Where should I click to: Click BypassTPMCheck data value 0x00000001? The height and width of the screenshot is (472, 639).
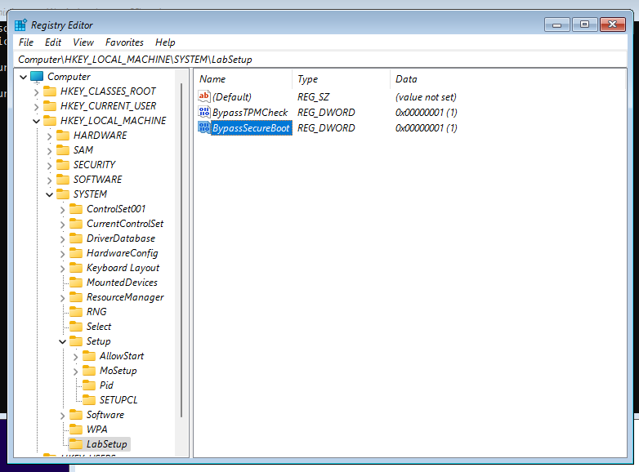click(426, 113)
